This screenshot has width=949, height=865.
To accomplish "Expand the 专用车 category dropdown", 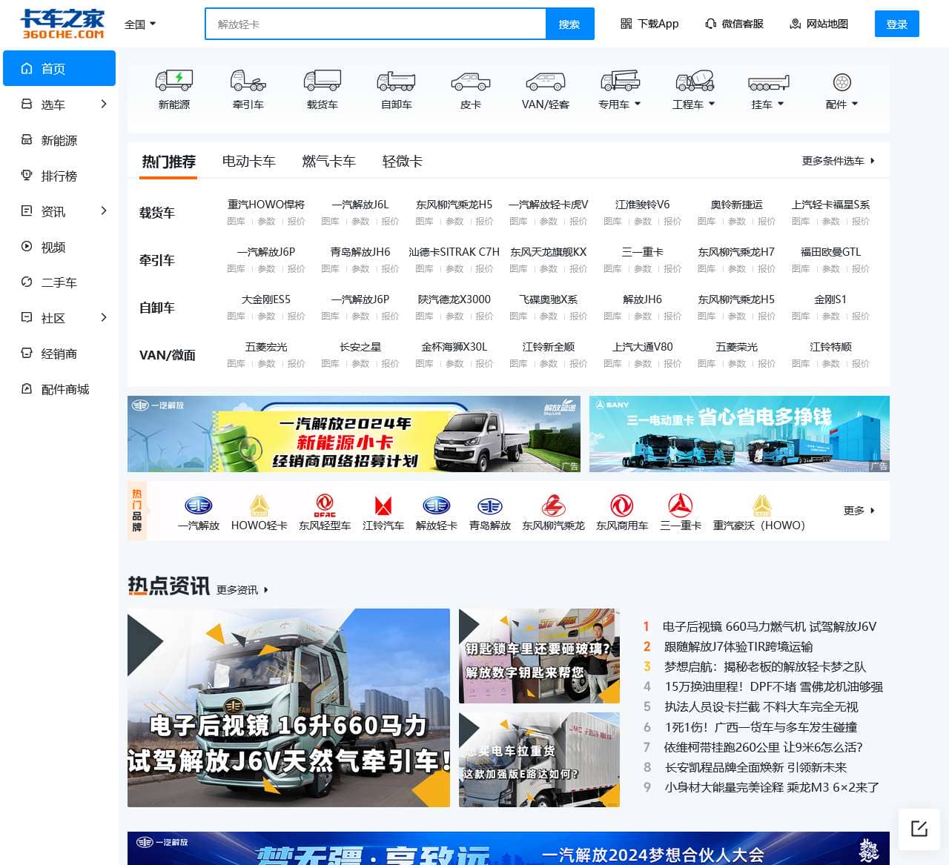I will tap(620, 105).
